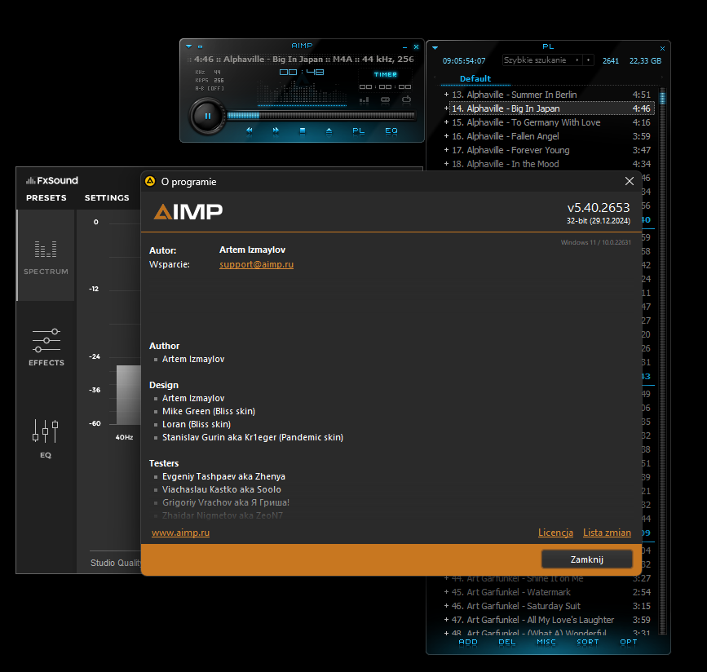
Task: Expand track 14 Big In Japan
Action: (x=446, y=108)
